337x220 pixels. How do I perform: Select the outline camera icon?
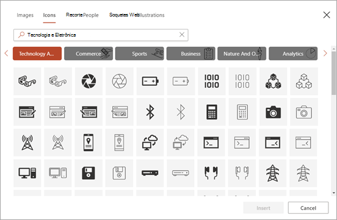(x=303, y=112)
